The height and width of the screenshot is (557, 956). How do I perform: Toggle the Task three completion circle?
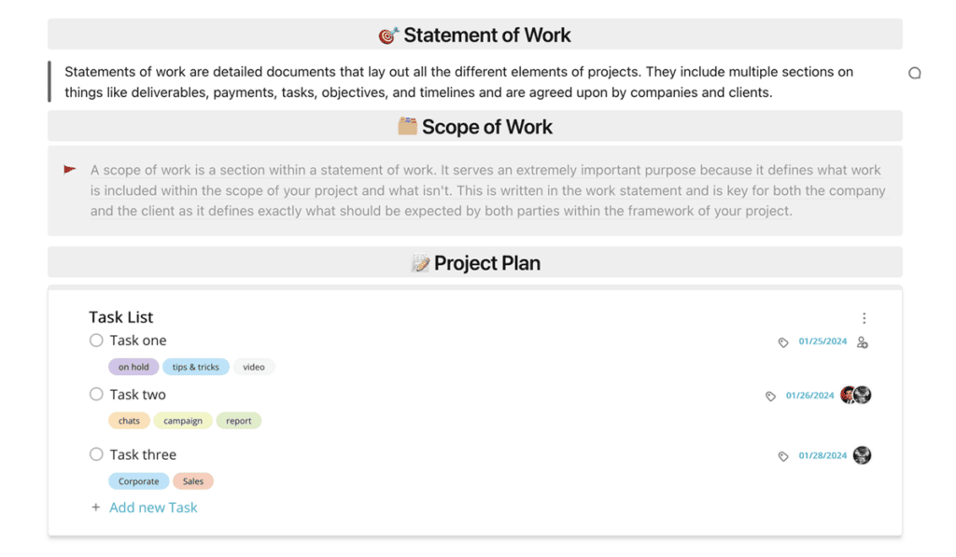(x=96, y=454)
